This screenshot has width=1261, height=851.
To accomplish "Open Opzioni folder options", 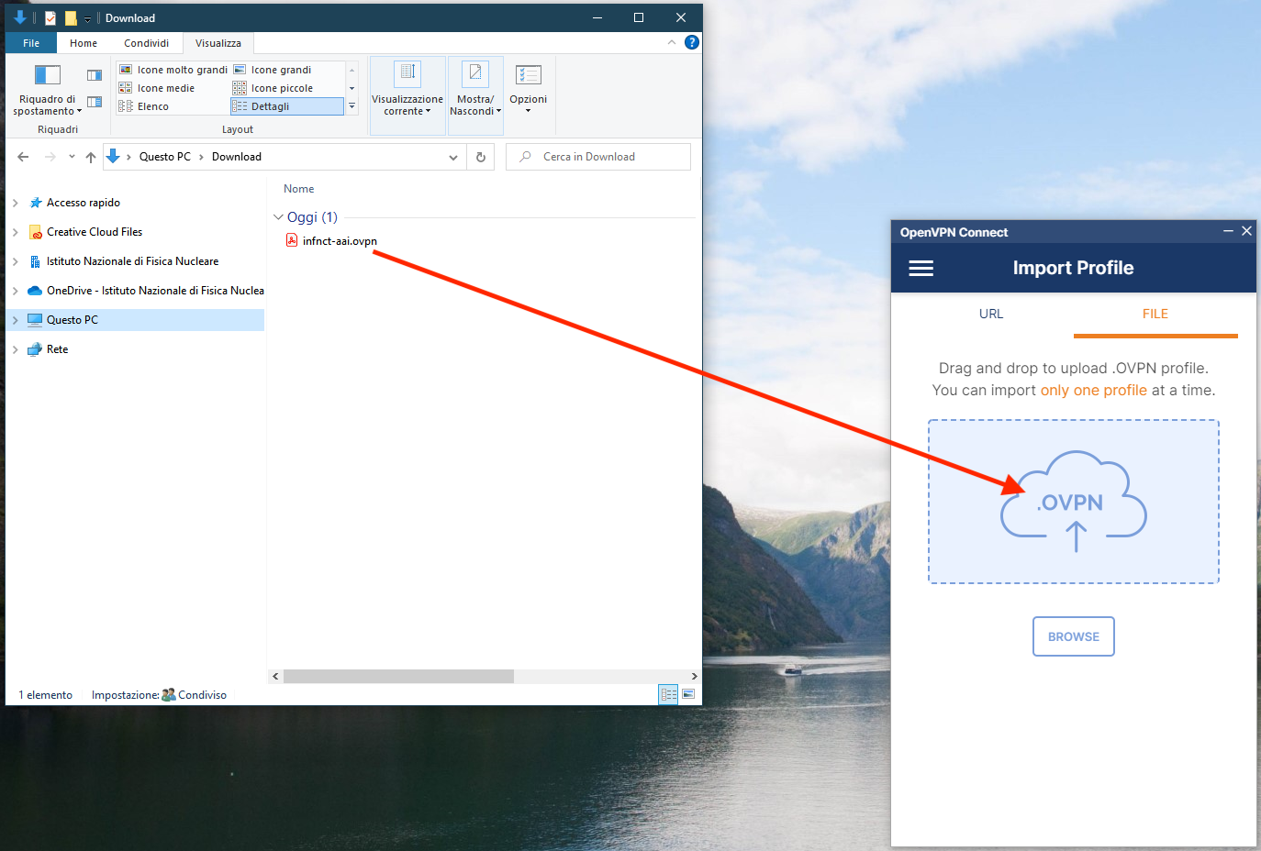I will (529, 89).
